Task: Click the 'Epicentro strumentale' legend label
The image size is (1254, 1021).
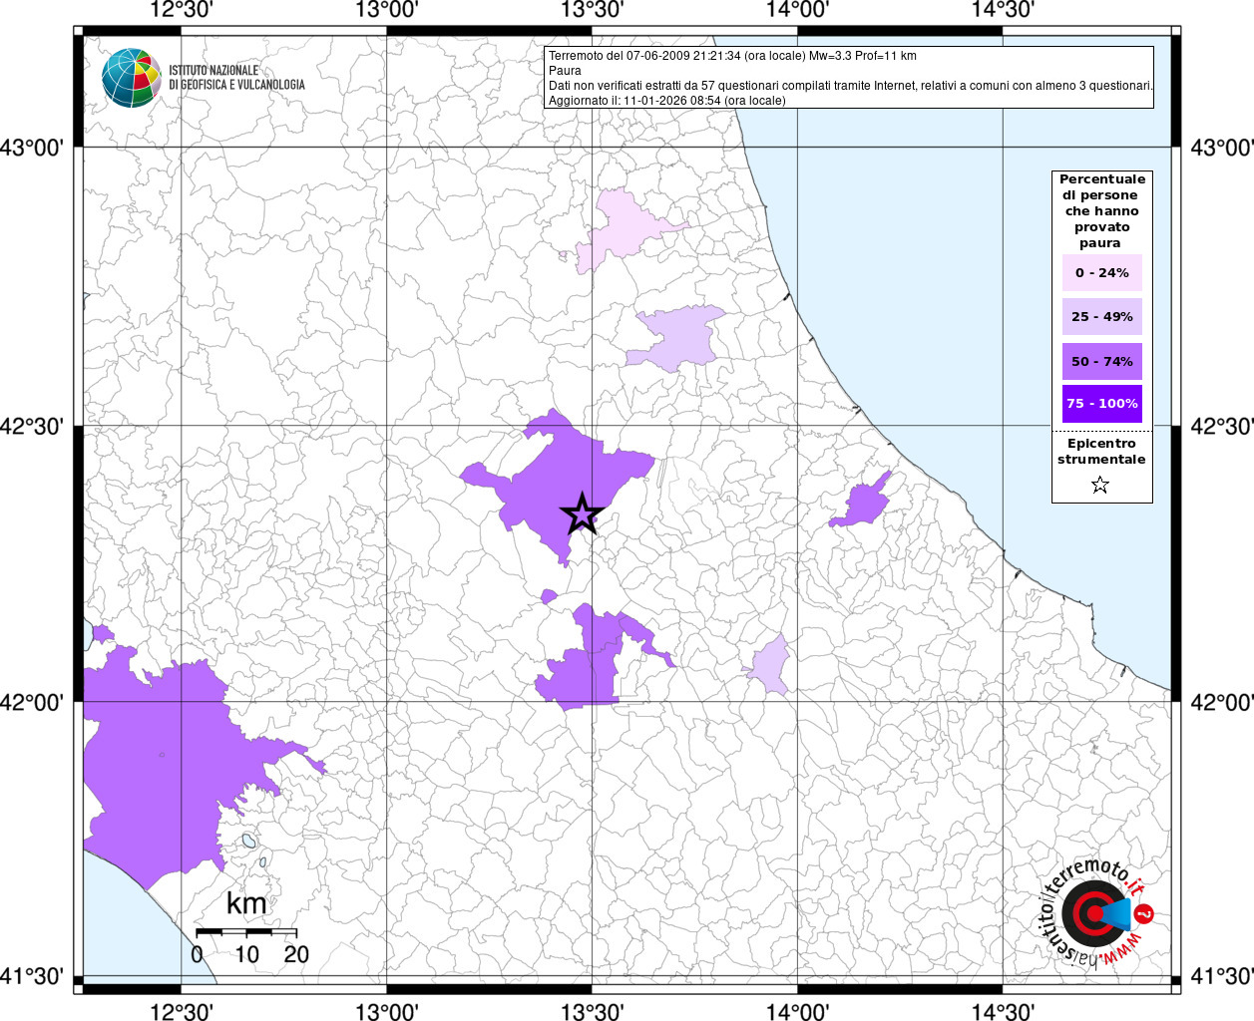Action: point(1101,452)
